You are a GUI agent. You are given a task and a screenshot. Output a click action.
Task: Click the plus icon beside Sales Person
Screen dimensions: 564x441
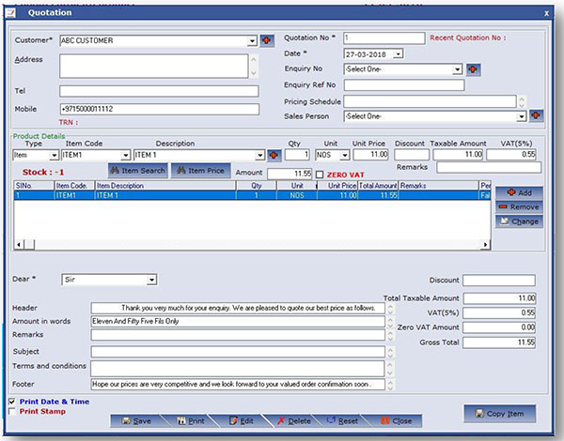536,115
